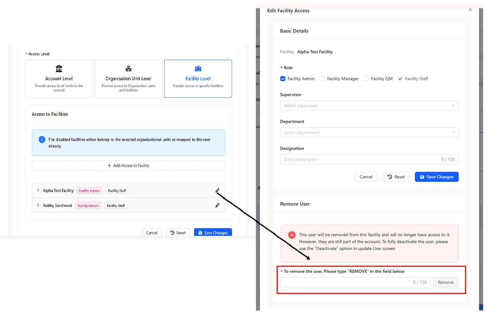
Task: Click into the Enter designation field
Action: click(359, 160)
